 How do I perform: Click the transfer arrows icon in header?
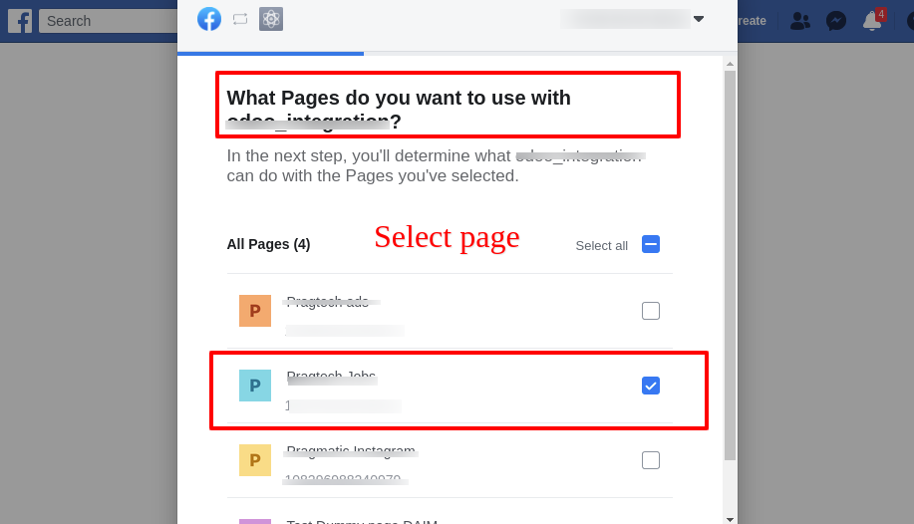click(x=240, y=19)
